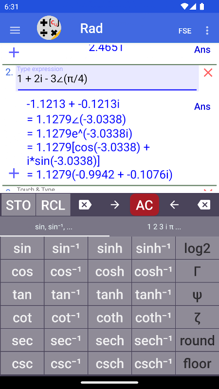Delete expression 2 with red X
The width and height of the screenshot is (219, 389).
click(208, 72)
